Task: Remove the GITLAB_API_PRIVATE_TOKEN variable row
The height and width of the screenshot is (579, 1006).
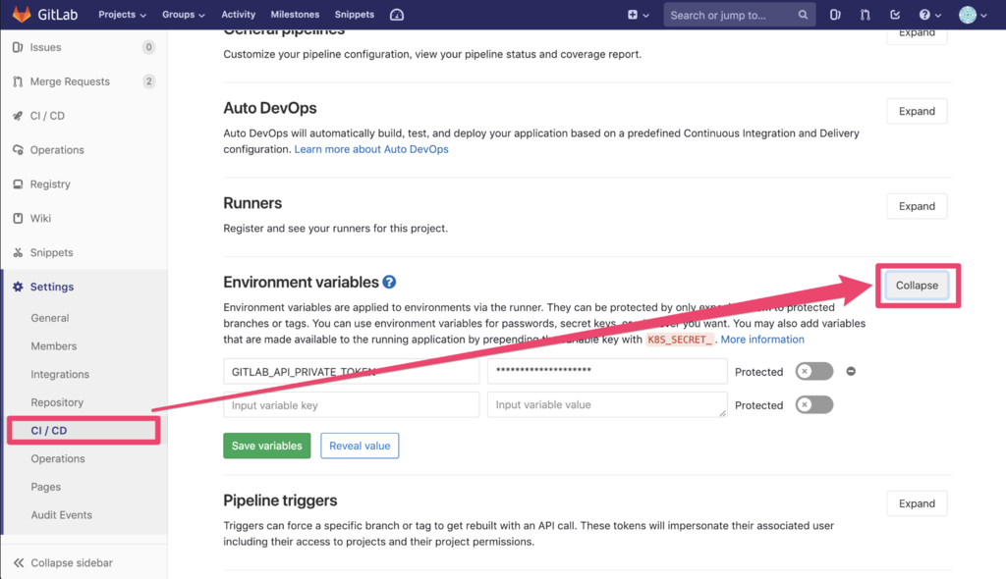Action: 851,371
